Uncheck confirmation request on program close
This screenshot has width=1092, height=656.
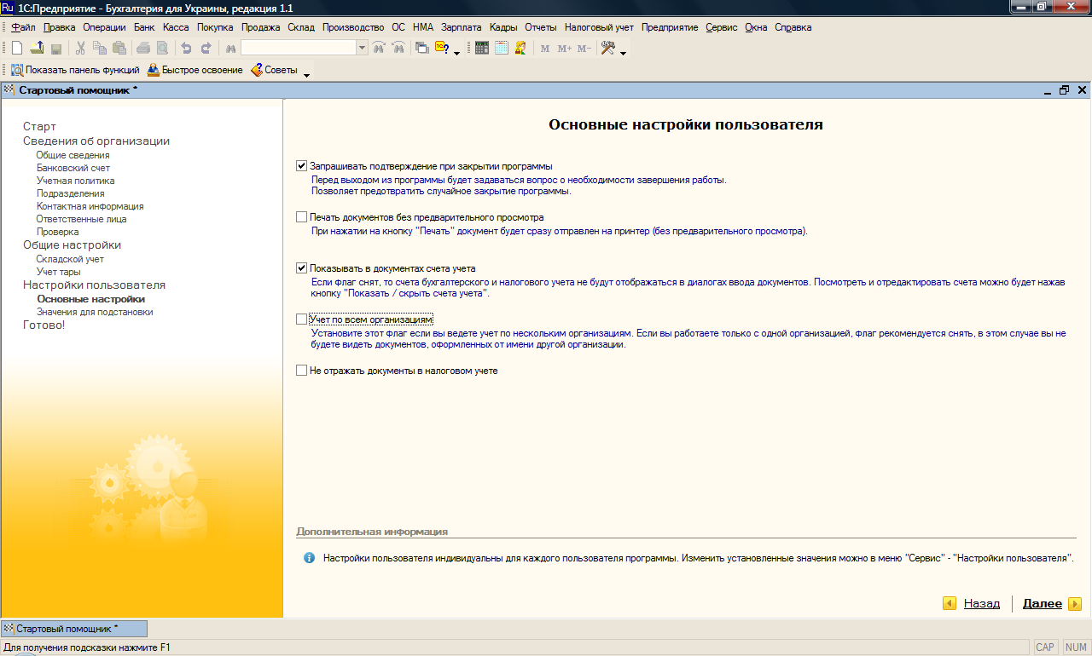click(x=301, y=166)
